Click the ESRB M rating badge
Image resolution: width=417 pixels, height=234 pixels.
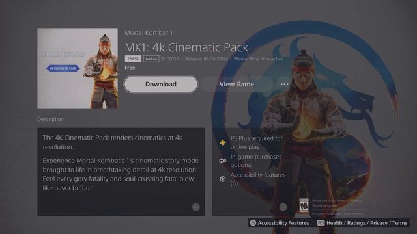click(304, 205)
